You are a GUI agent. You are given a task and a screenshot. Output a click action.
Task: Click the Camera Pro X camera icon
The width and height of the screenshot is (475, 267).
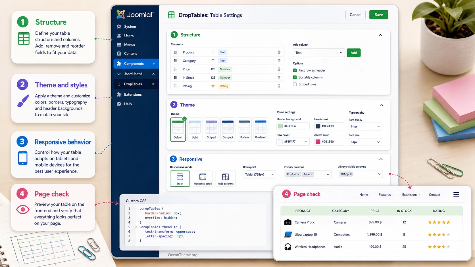click(x=288, y=222)
